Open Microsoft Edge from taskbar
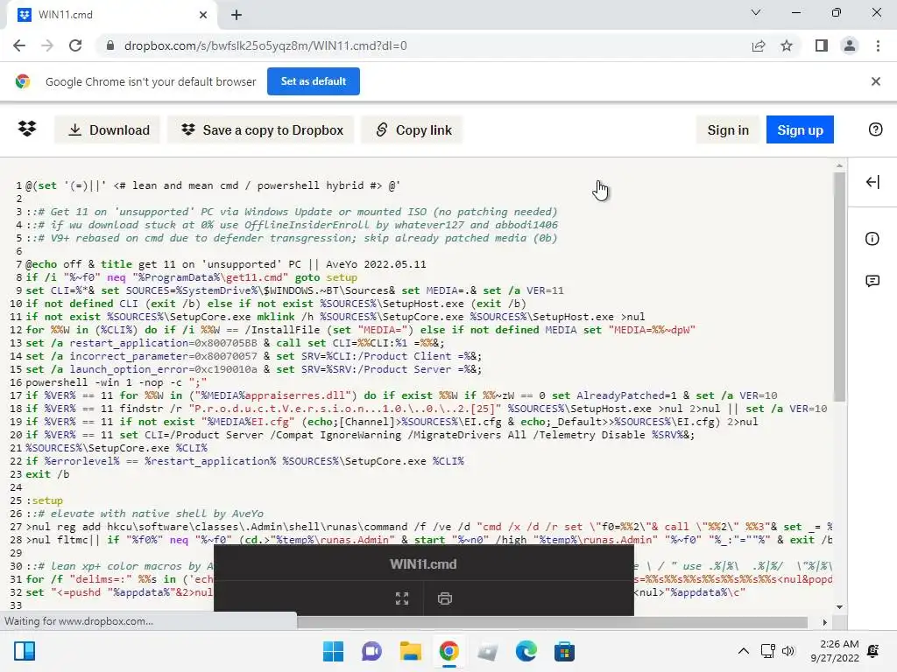 click(526, 651)
